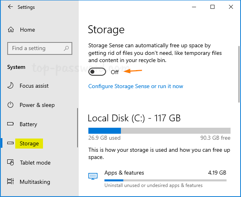Image resolution: width=241 pixels, height=197 pixels.
Task: Maximize the Settings window
Action: pyautogui.click(x=212, y=7)
